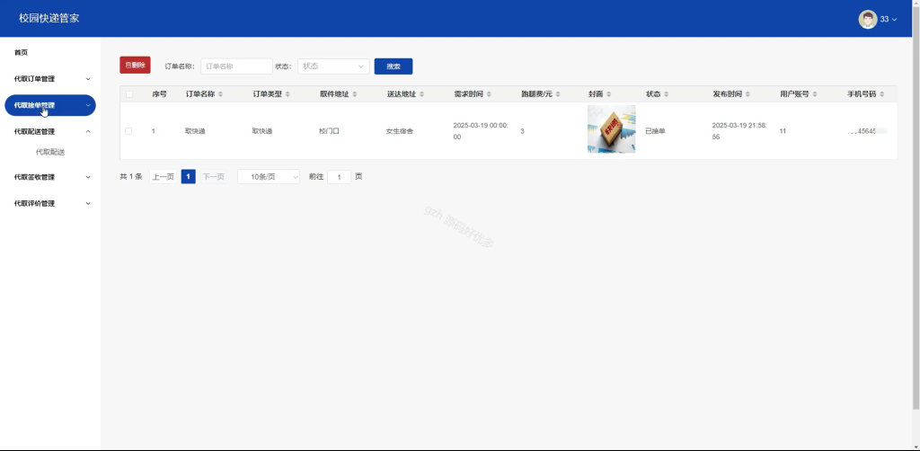920x451 pixels.
Task: Click the user avatar in header
Action: [868, 20]
